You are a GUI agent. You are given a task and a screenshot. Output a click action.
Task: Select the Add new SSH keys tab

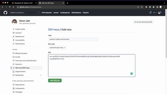[51, 3]
